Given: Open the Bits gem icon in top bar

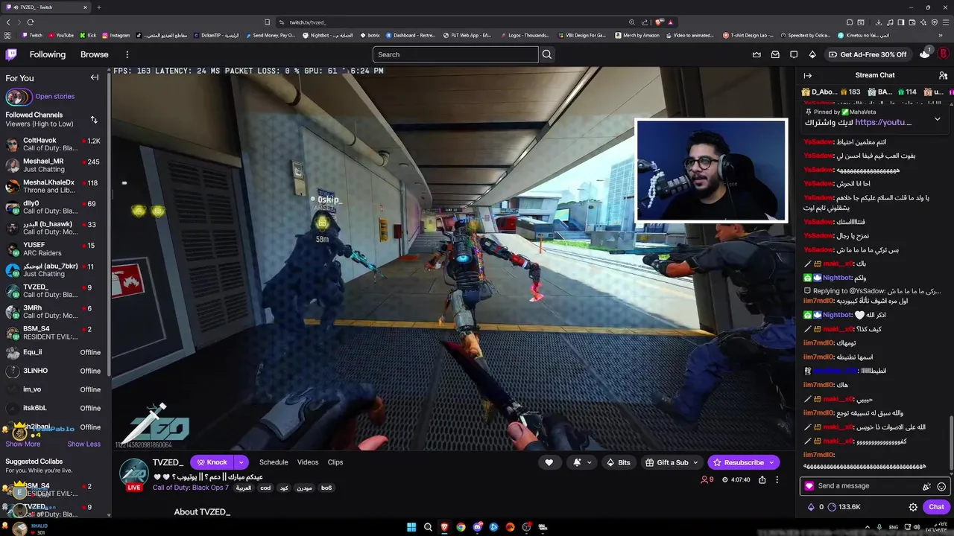Looking at the screenshot, I should (812, 54).
